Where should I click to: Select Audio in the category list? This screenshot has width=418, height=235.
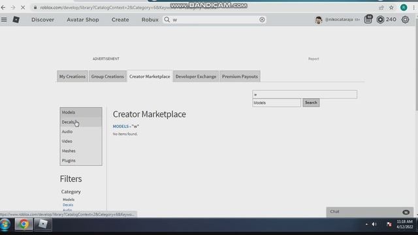point(81,132)
